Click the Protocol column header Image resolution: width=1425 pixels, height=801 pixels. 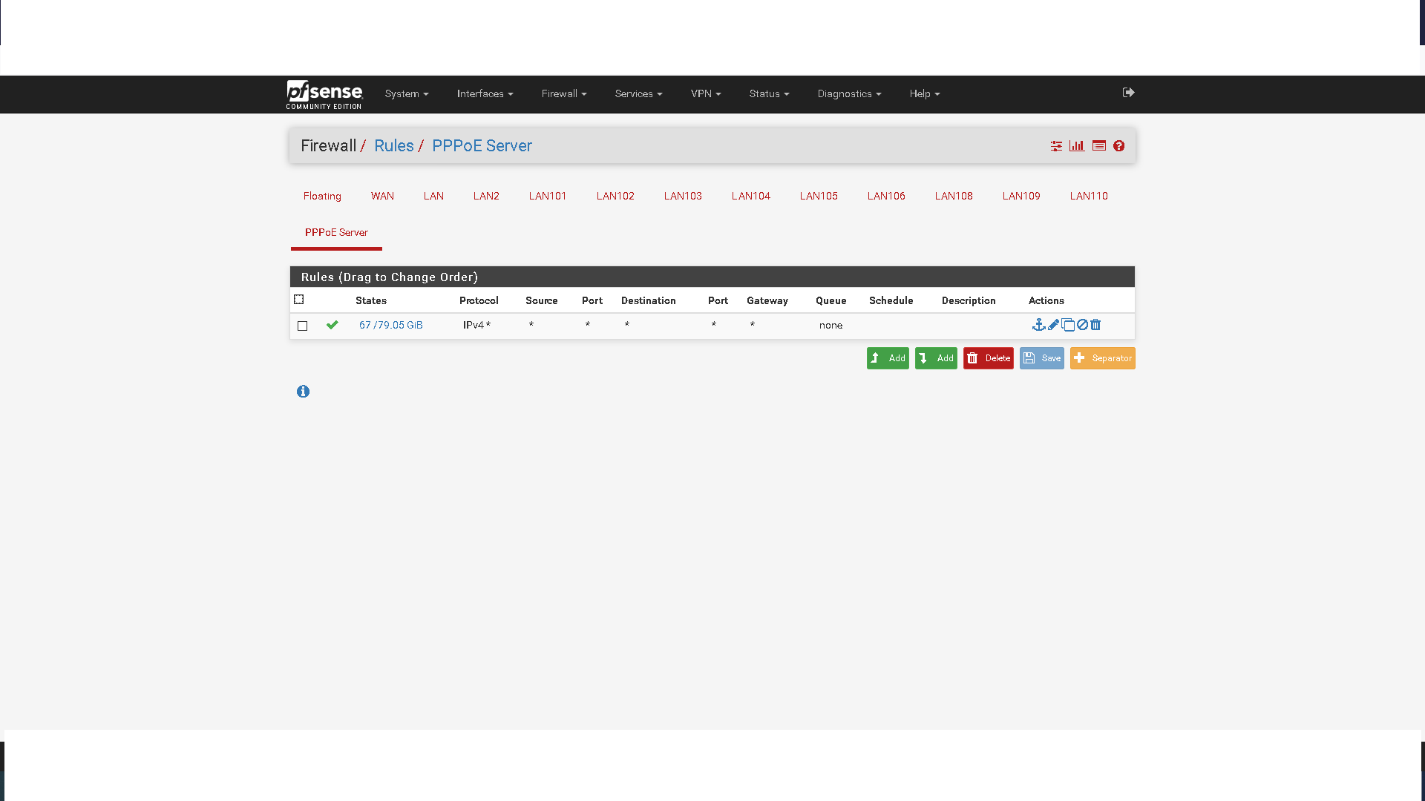pyautogui.click(x=479, y=300)
